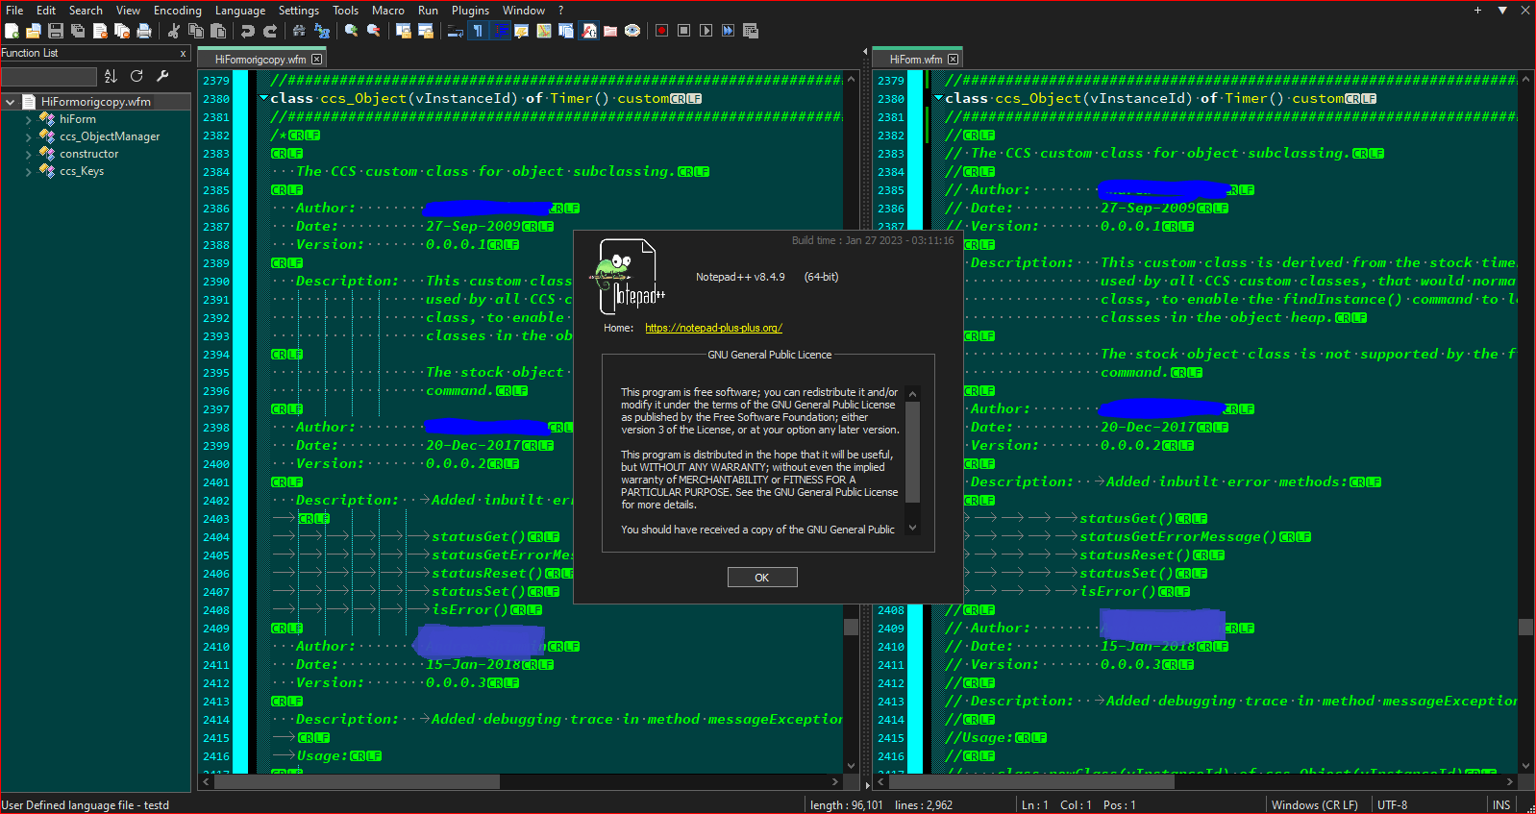The height and width of the screenshot is (814, 1536).
Task: Toggle synchronized vertical scrolling
Action: point(403,31)
